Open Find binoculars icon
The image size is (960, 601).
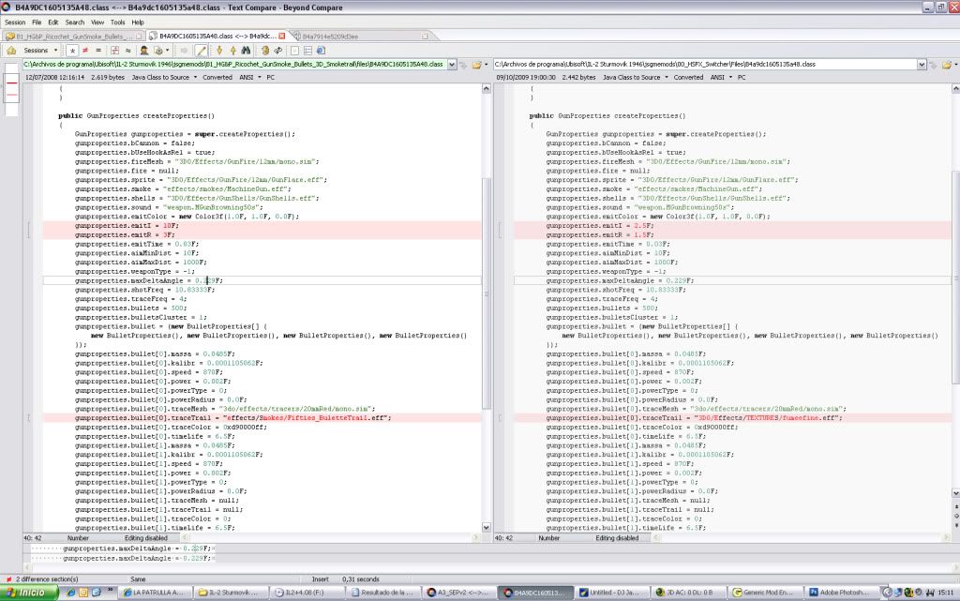coord(247,51)
